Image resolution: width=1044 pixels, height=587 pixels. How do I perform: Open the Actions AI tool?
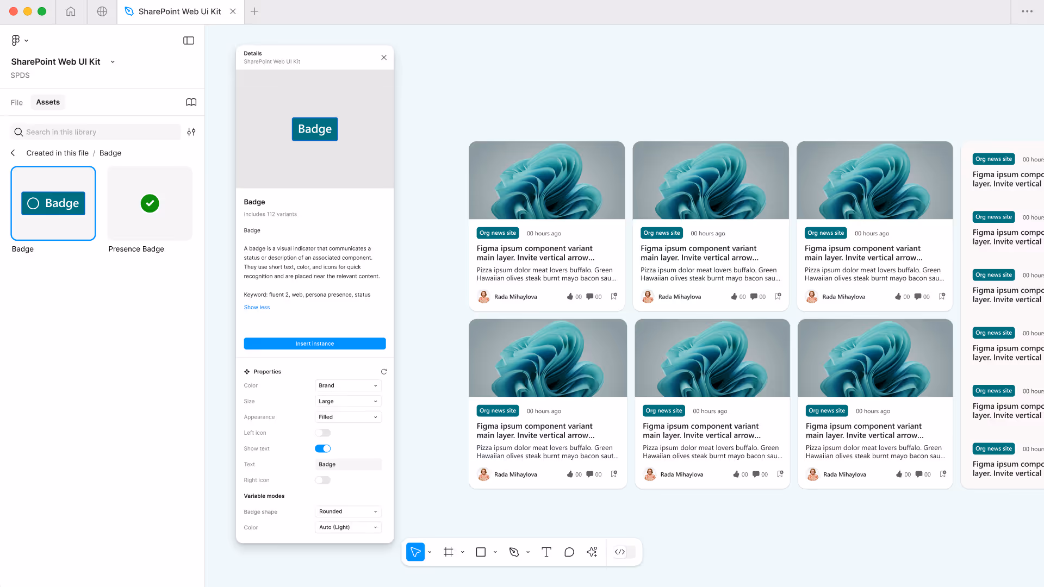coord(592,552)
